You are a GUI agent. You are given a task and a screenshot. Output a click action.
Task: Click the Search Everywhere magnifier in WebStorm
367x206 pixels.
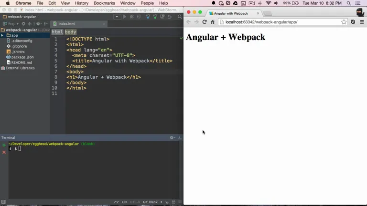click(x=180, y=17)
